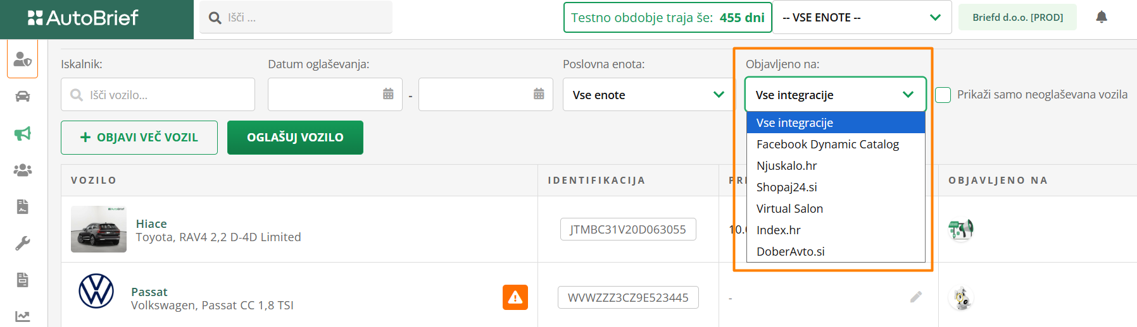
Task: Open the '-- VSE ENOTE --' header dropdown
Action: coord(862,18)
